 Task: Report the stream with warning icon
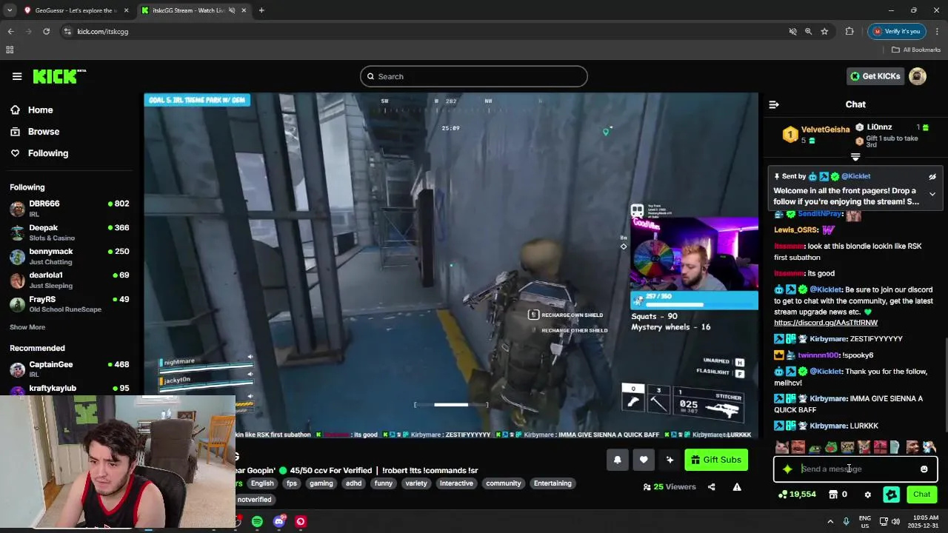737,487
